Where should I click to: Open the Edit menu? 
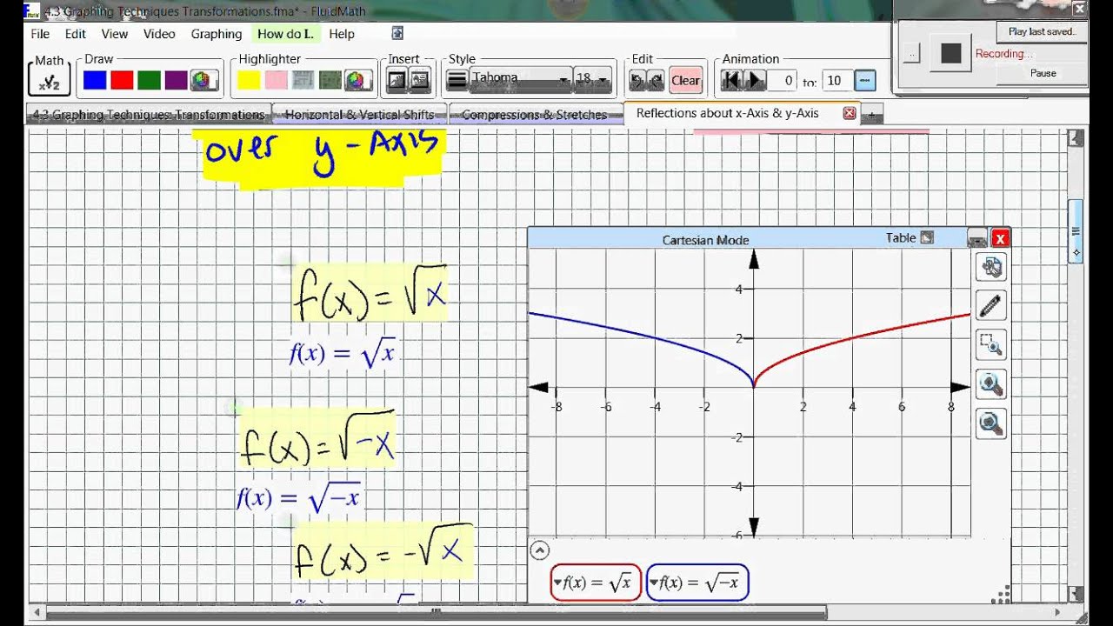[x=76, y=34]
